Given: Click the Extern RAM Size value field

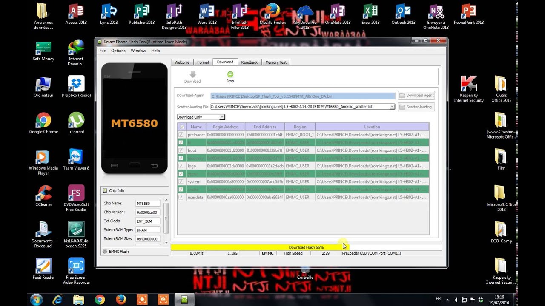Looking at the screenshot, I should (148, 239).
